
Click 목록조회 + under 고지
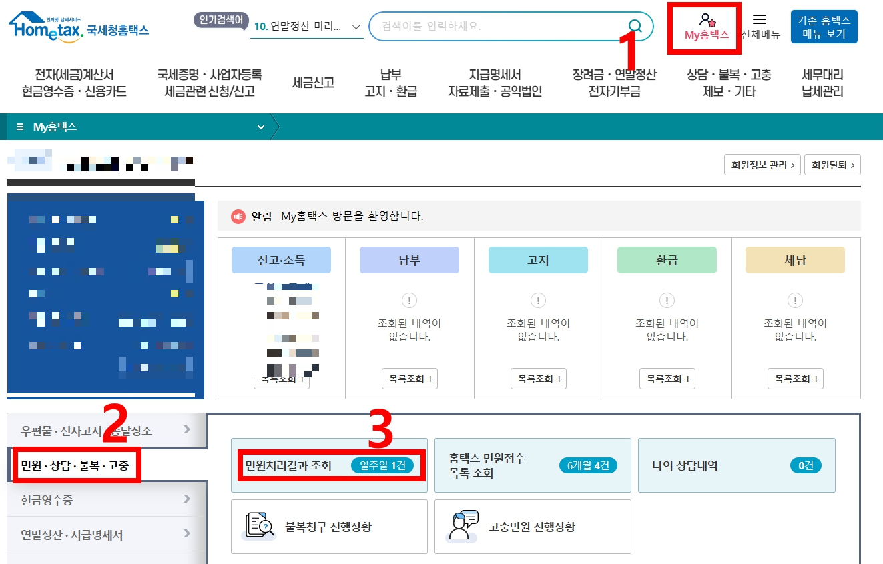coord(539,379)
